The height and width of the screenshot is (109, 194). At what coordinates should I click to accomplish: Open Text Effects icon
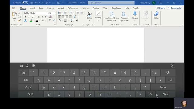(x=25, y=21)
